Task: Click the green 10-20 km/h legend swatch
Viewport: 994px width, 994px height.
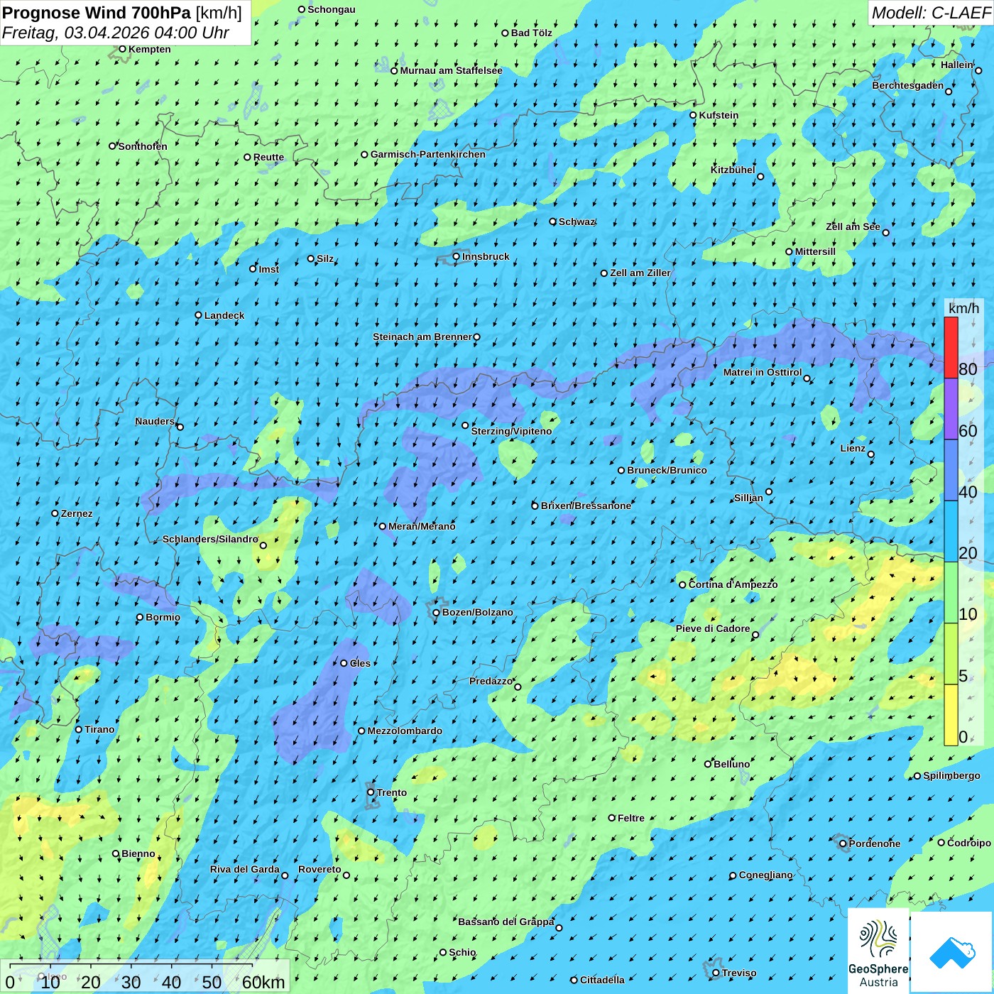Action: click(x=951, y=593)
